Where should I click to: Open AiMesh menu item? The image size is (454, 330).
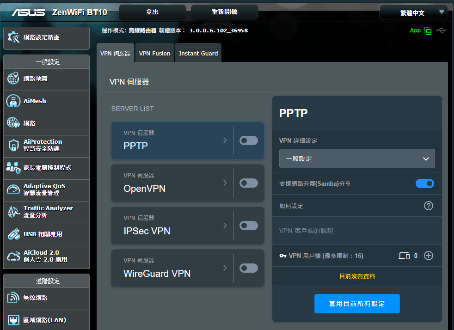click(47, 101)
